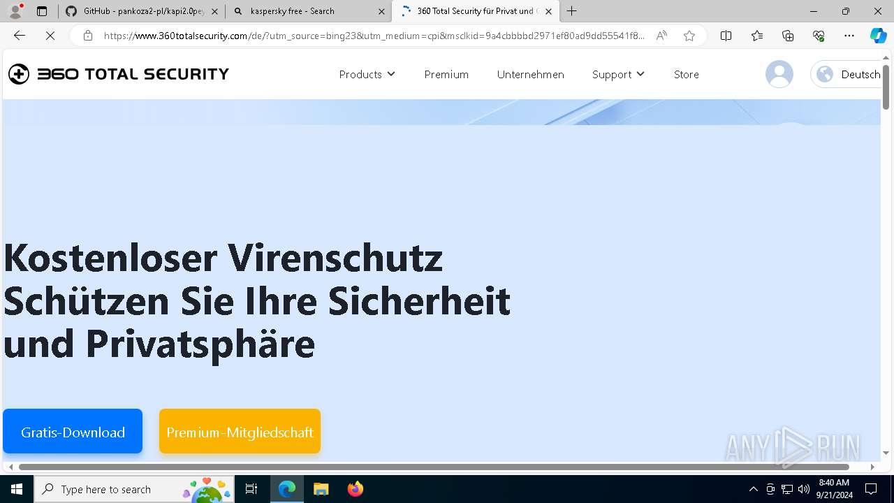This screenshot has height=503, width=894.
Task: Select the 360 Total Security tab
Action: [x=475, y=11]
